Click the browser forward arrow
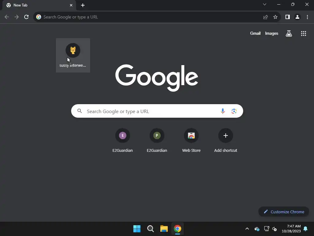The height and width of the screenshot is (236, 314). pyautogui.click(x=17, y=17)
